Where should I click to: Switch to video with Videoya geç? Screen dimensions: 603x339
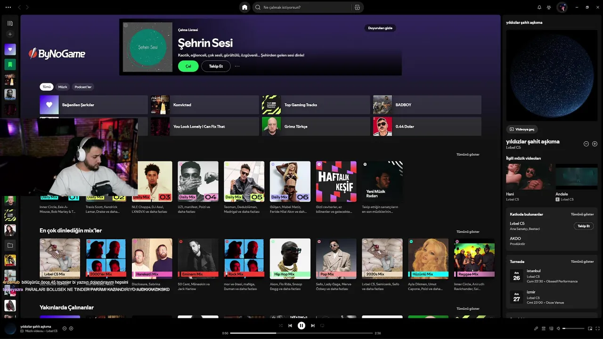coord(522,129)
